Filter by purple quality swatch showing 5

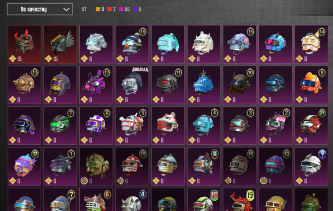[135, 9]
